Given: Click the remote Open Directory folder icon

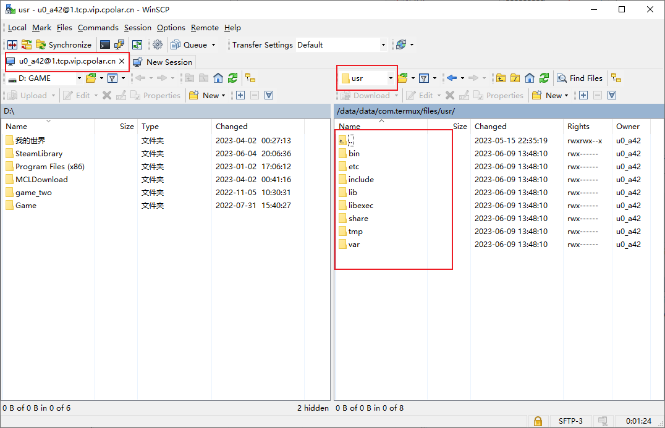Looking at the screenshot, I should click(403, 78).
